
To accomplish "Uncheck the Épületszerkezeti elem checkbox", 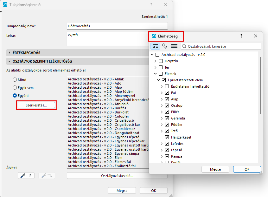I will [164, 80].
